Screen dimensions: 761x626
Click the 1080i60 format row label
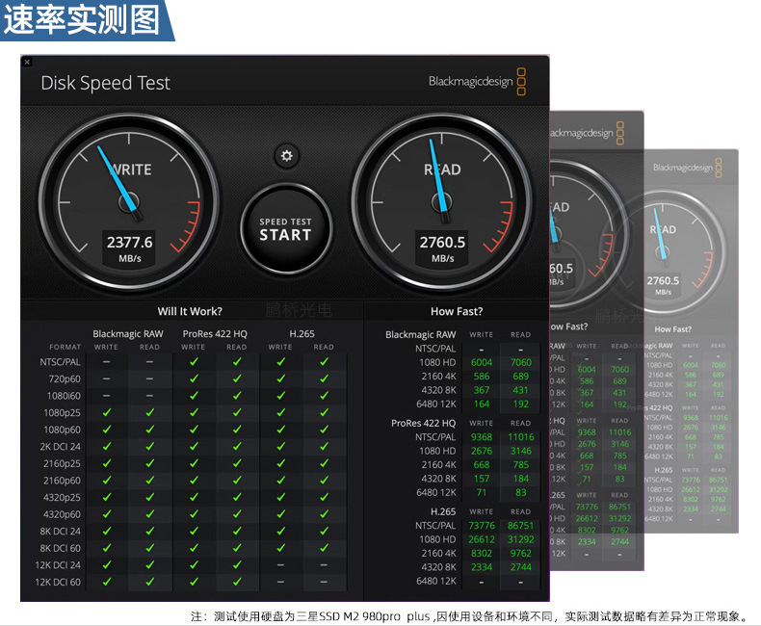pyautogui.click(x=64, y=396)
